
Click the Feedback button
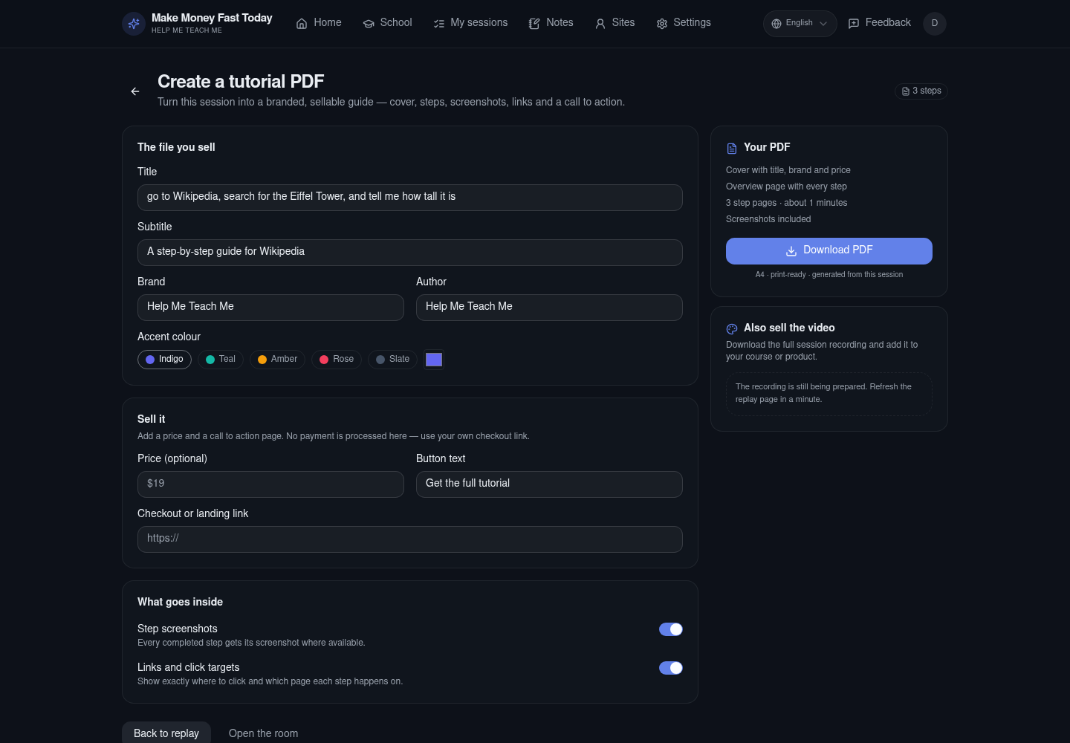[x=879, y=23]
